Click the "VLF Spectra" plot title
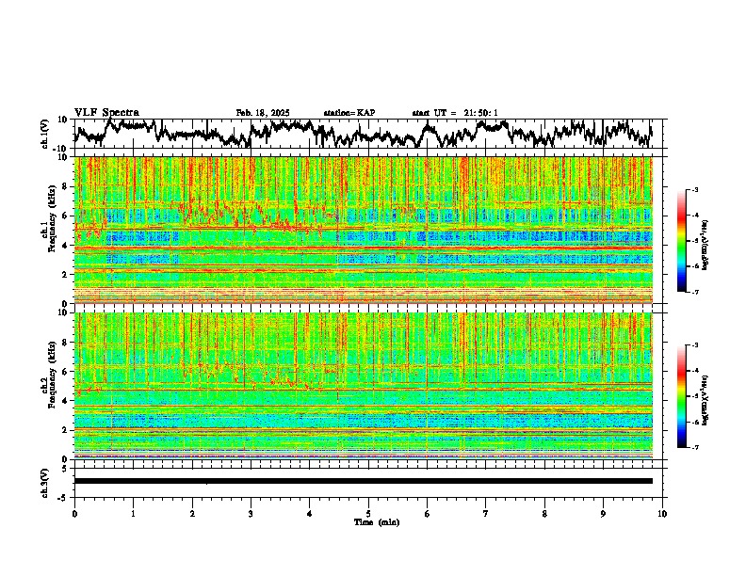The width and height of the screenshot is (746, 576). 106,113
